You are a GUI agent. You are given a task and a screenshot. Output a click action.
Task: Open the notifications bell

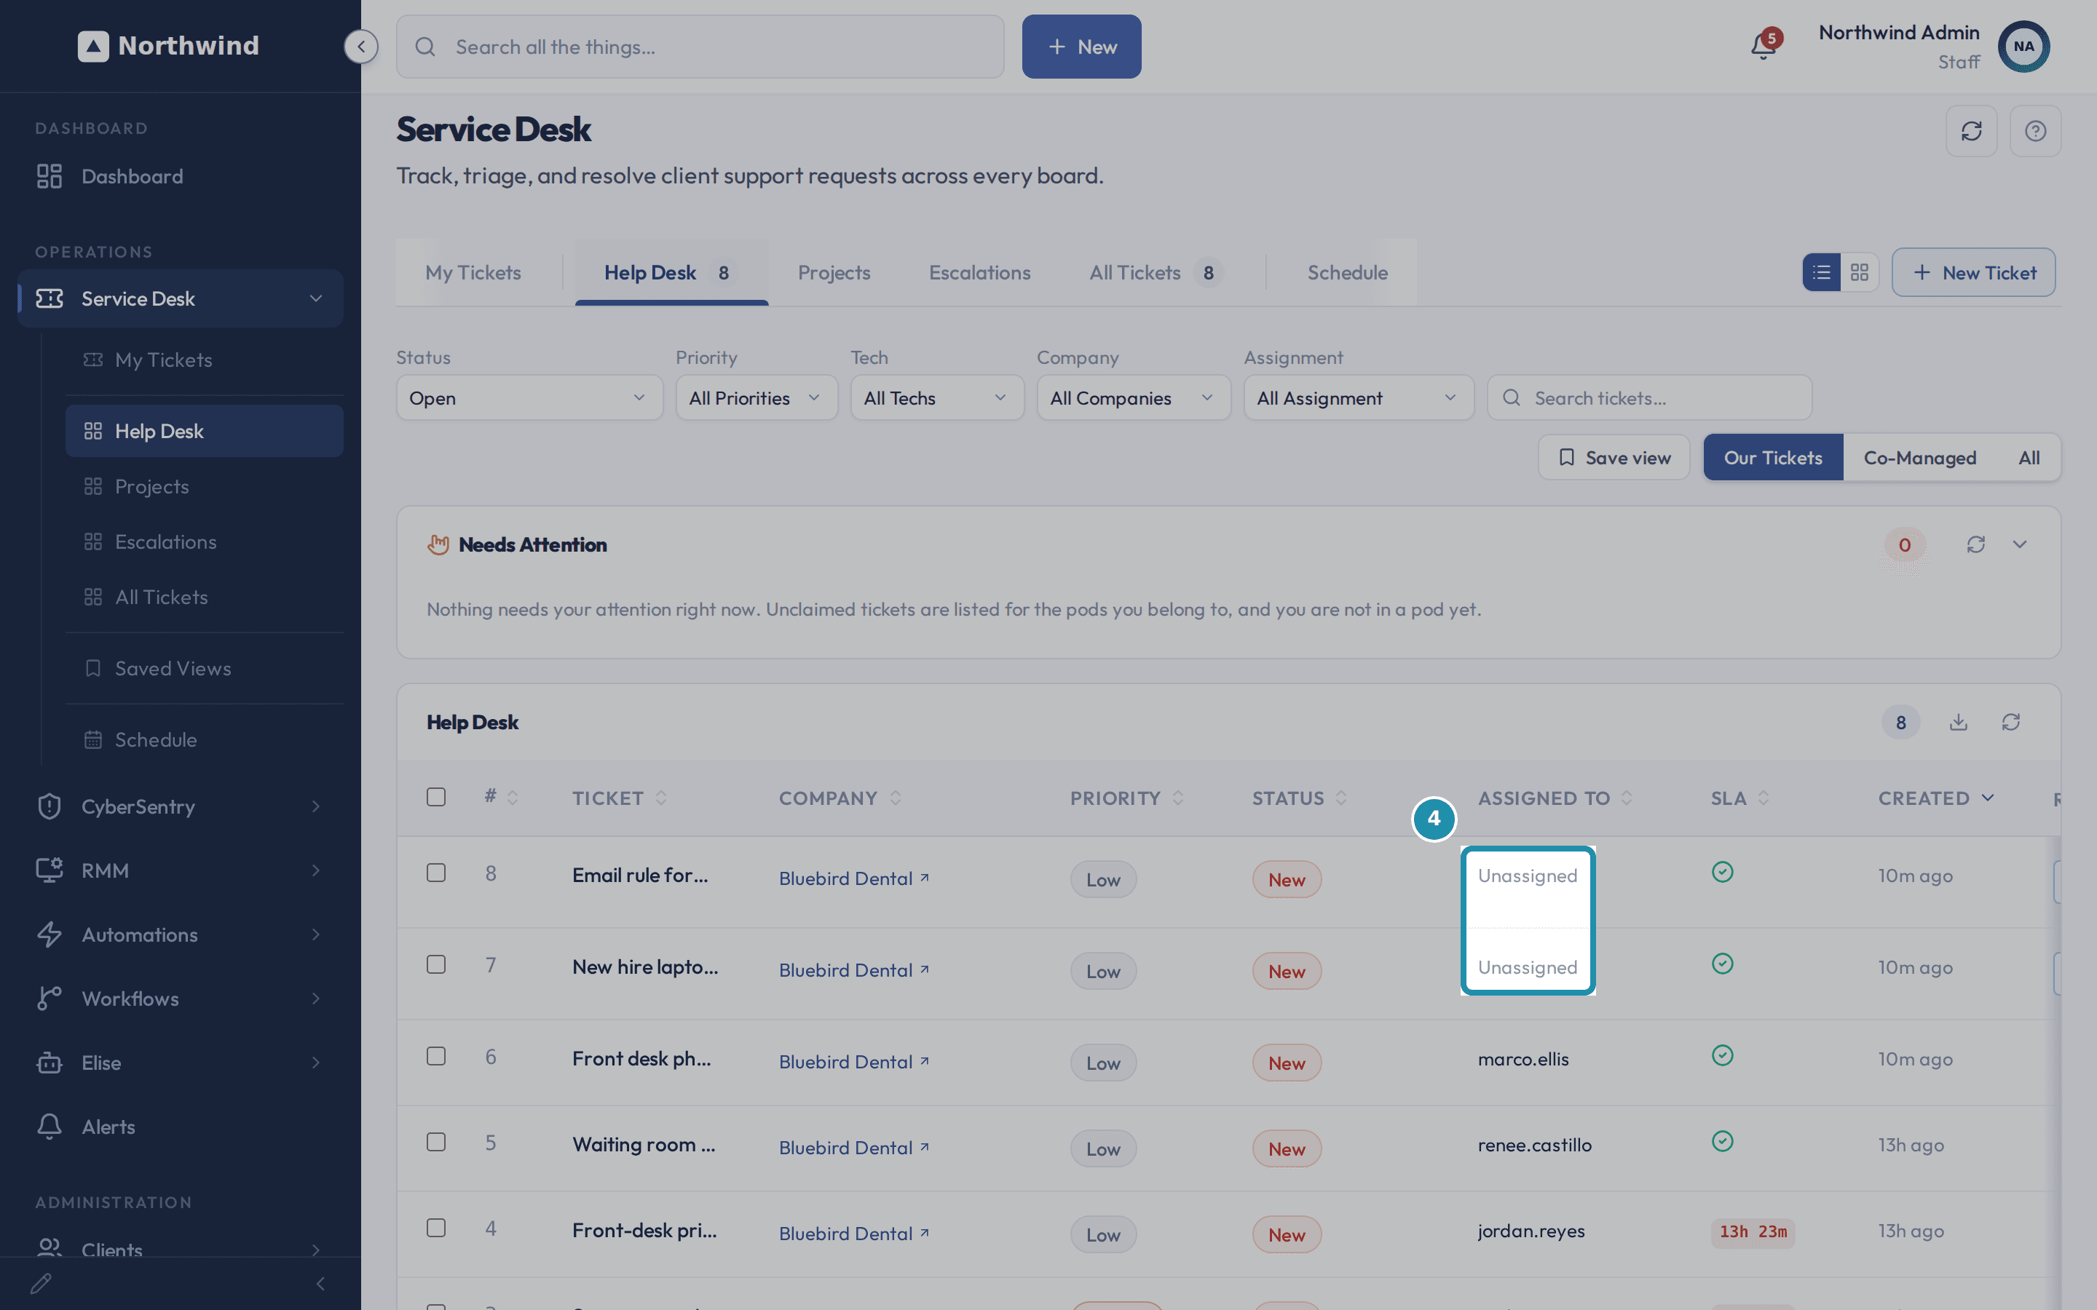pyautogui.click(x=1763, y=45)
